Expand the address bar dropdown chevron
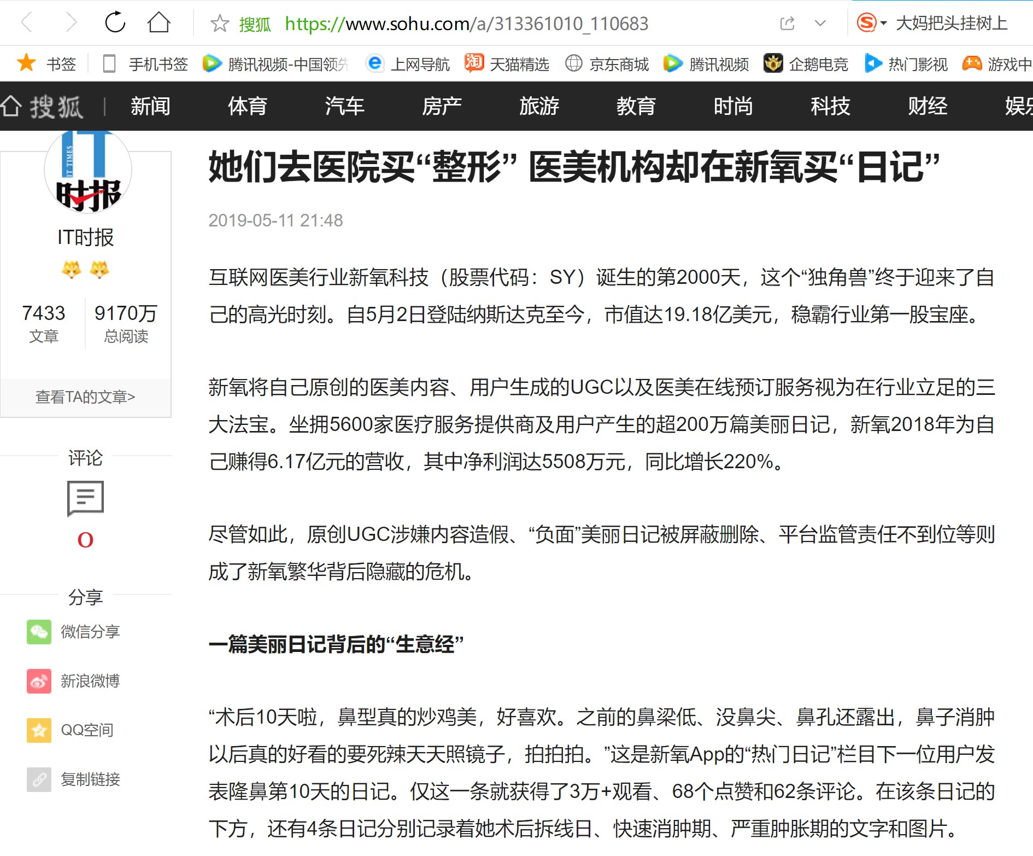 pyautogui.click(x=820, y=24)
